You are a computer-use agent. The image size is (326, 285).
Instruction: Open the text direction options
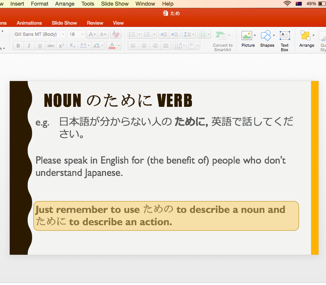[x=180, y=46]
